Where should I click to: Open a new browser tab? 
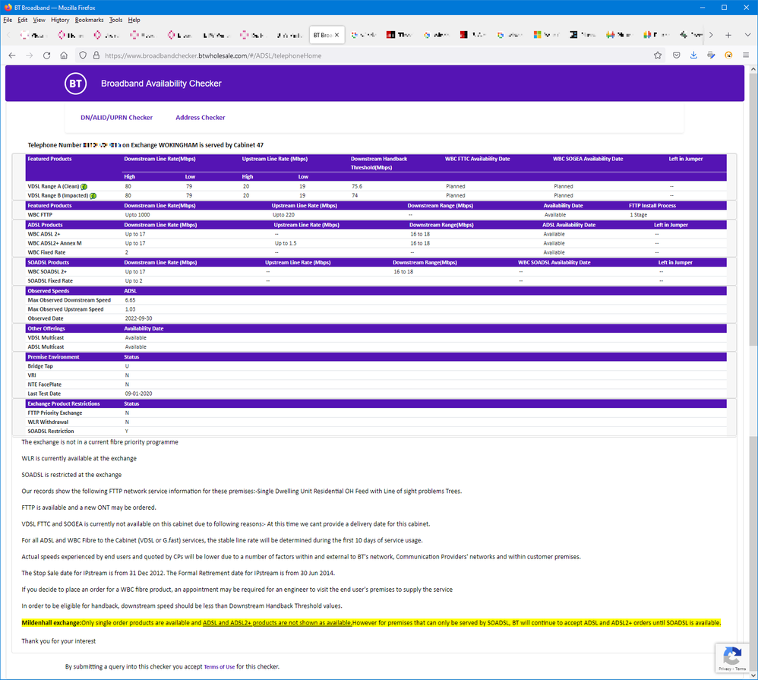point(728,35)
